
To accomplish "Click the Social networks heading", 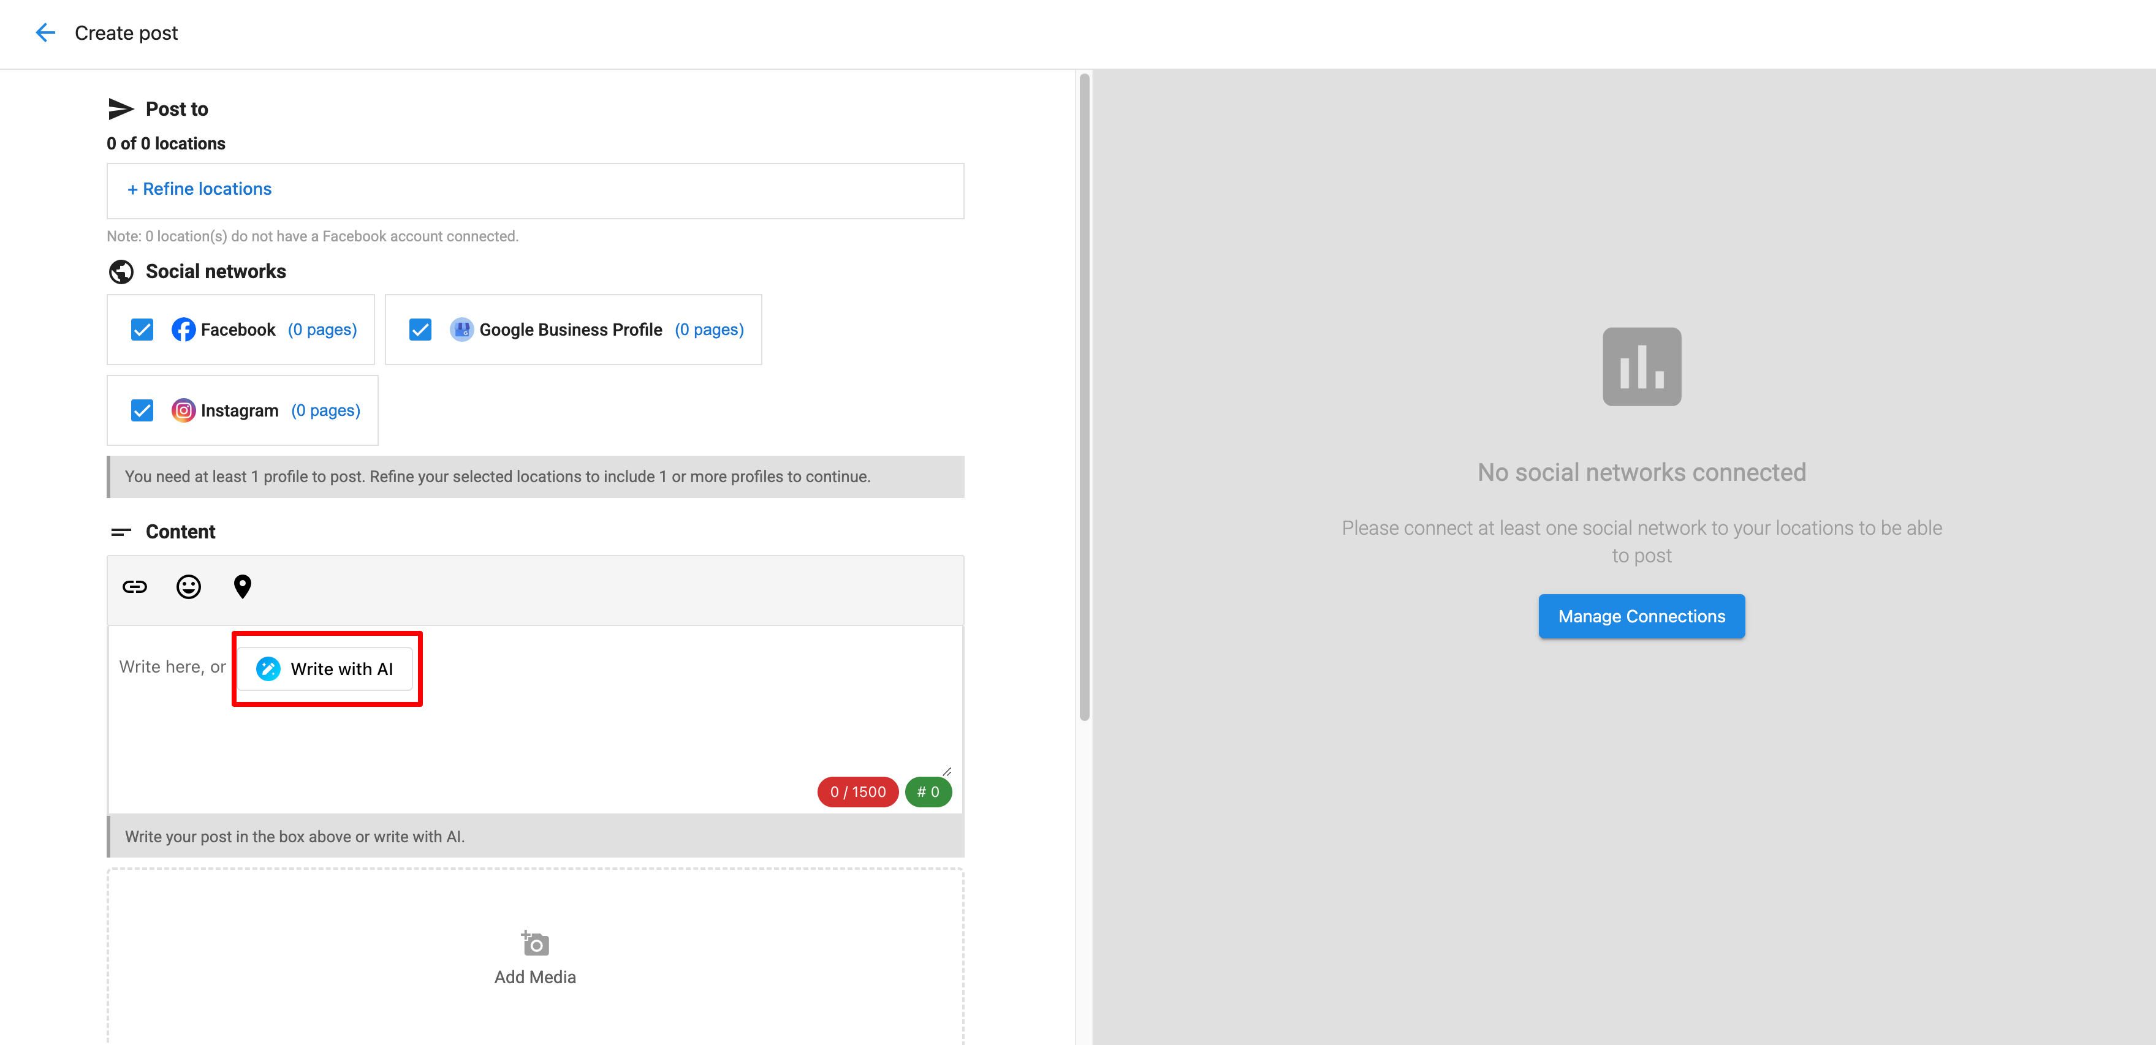I will [216, 272].
